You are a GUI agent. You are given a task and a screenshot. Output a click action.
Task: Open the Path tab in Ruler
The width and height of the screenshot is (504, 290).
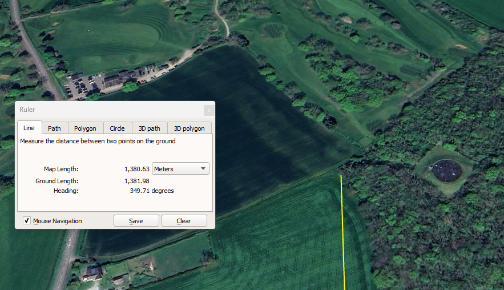pyautogui.click(x=54, y=128)
